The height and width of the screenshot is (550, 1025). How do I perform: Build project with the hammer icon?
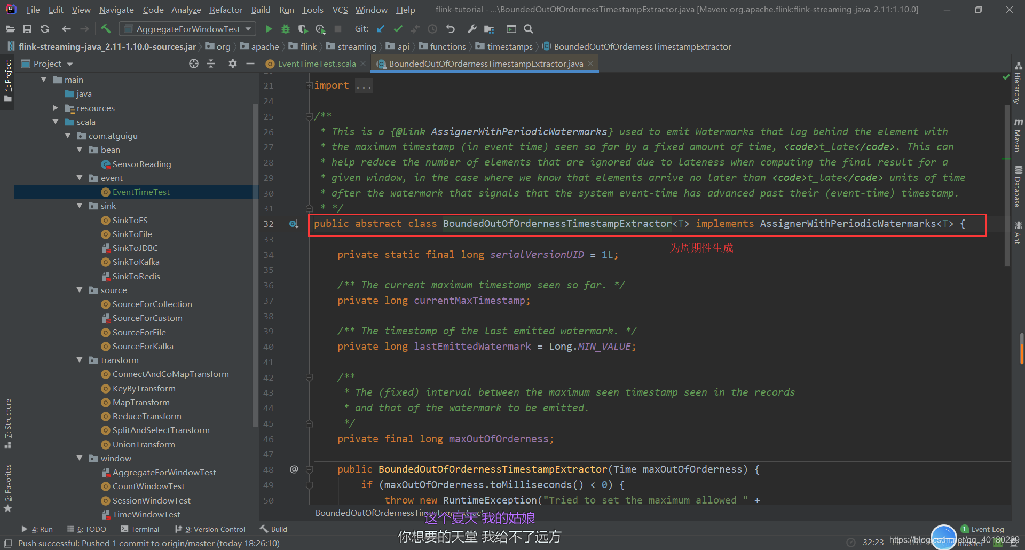(106, 29)
